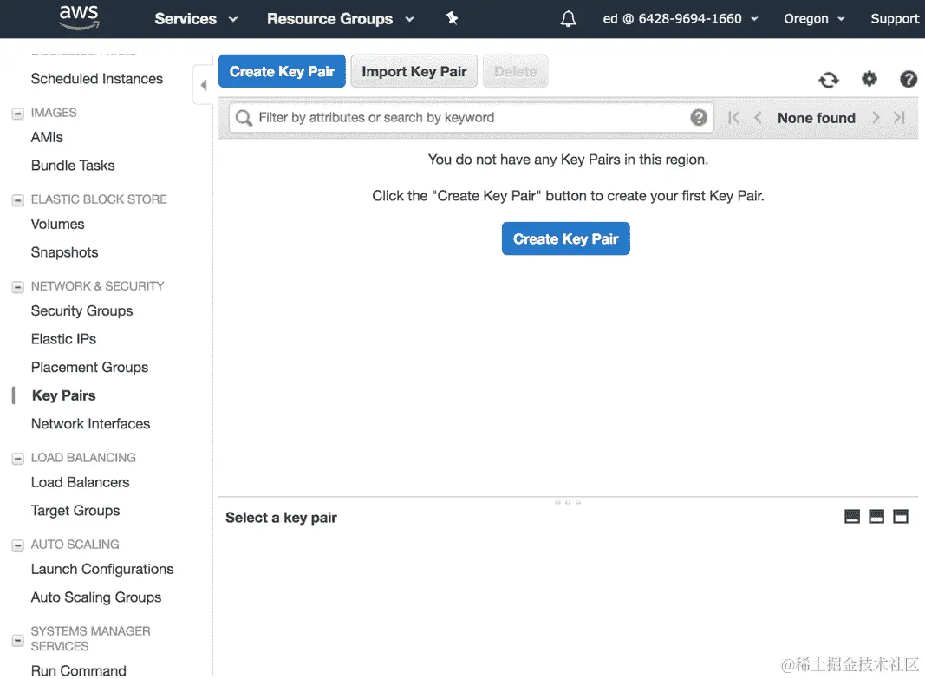The image size is (925, 679).
Task: Refresh the key pairs list
Action: click(x=828, y=80)
